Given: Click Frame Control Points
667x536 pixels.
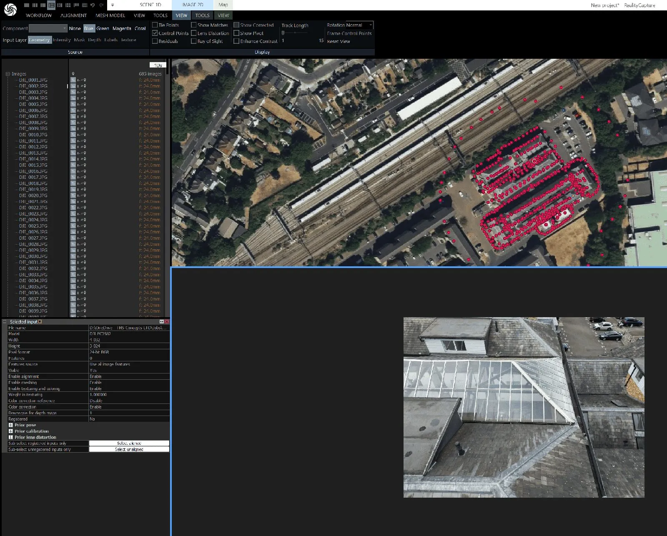Looking at the screenshot, I should 349,33.
